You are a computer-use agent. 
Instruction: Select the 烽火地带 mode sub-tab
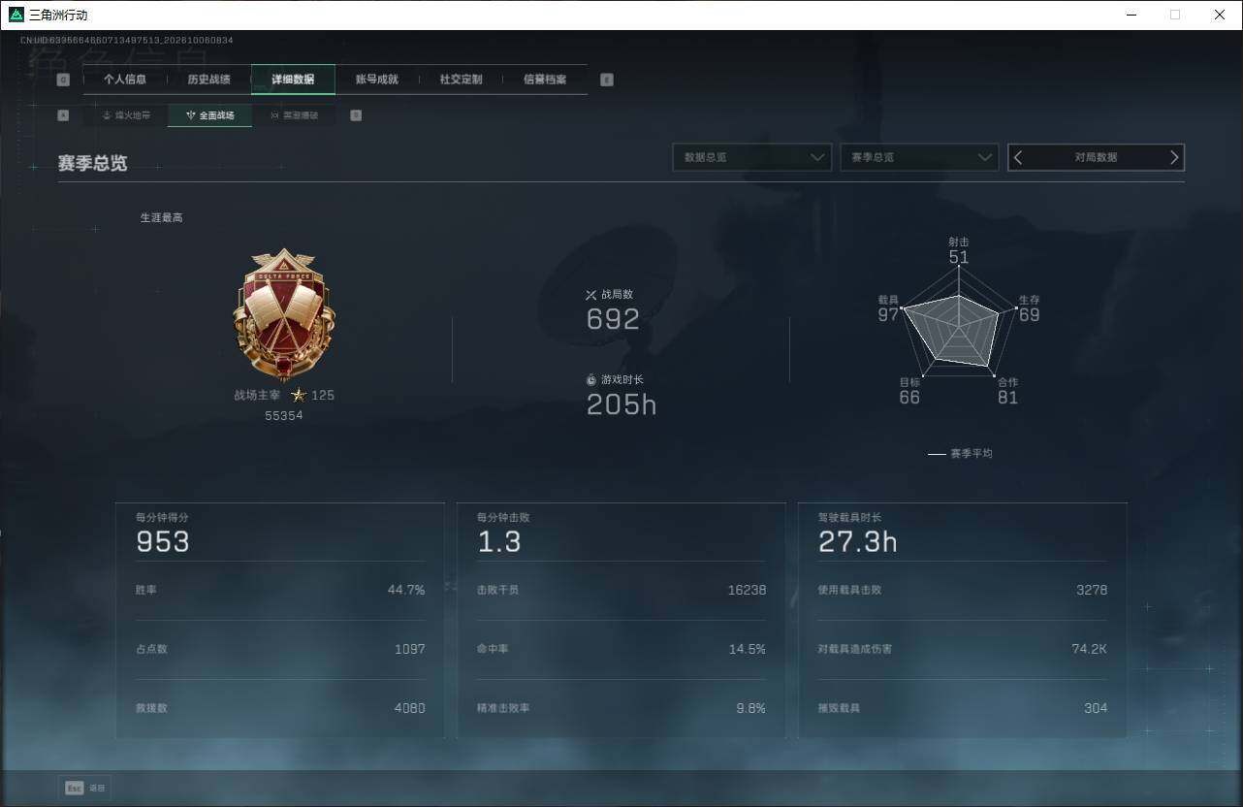click(126, 114)
